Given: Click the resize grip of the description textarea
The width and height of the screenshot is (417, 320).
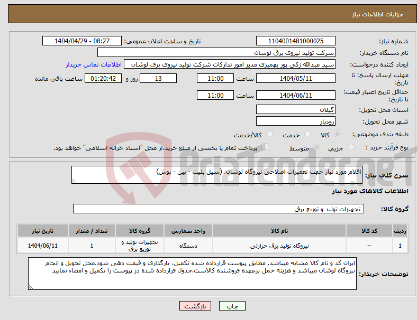Looking at the screenshot, I should point(74,181).
